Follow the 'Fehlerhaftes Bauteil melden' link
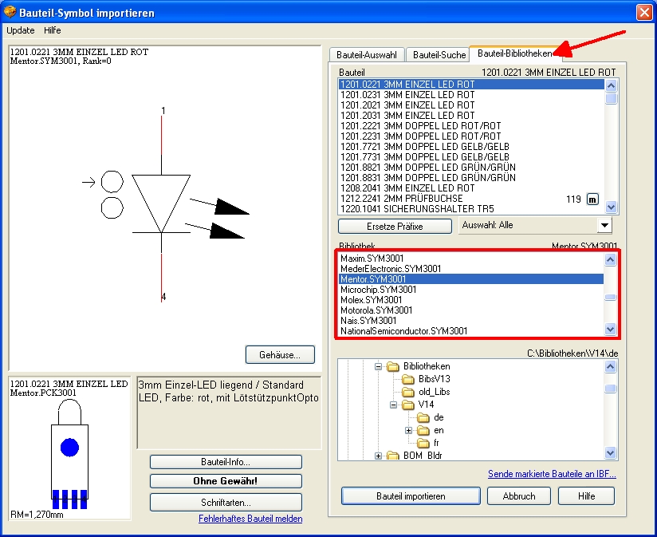 (x=250, y=519)
